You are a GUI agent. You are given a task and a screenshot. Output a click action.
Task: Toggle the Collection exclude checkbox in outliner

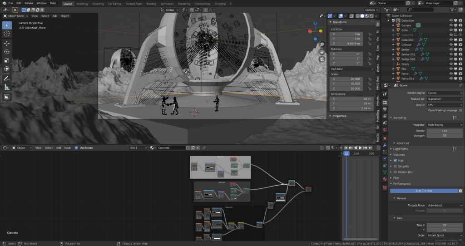tap(393, 20)
